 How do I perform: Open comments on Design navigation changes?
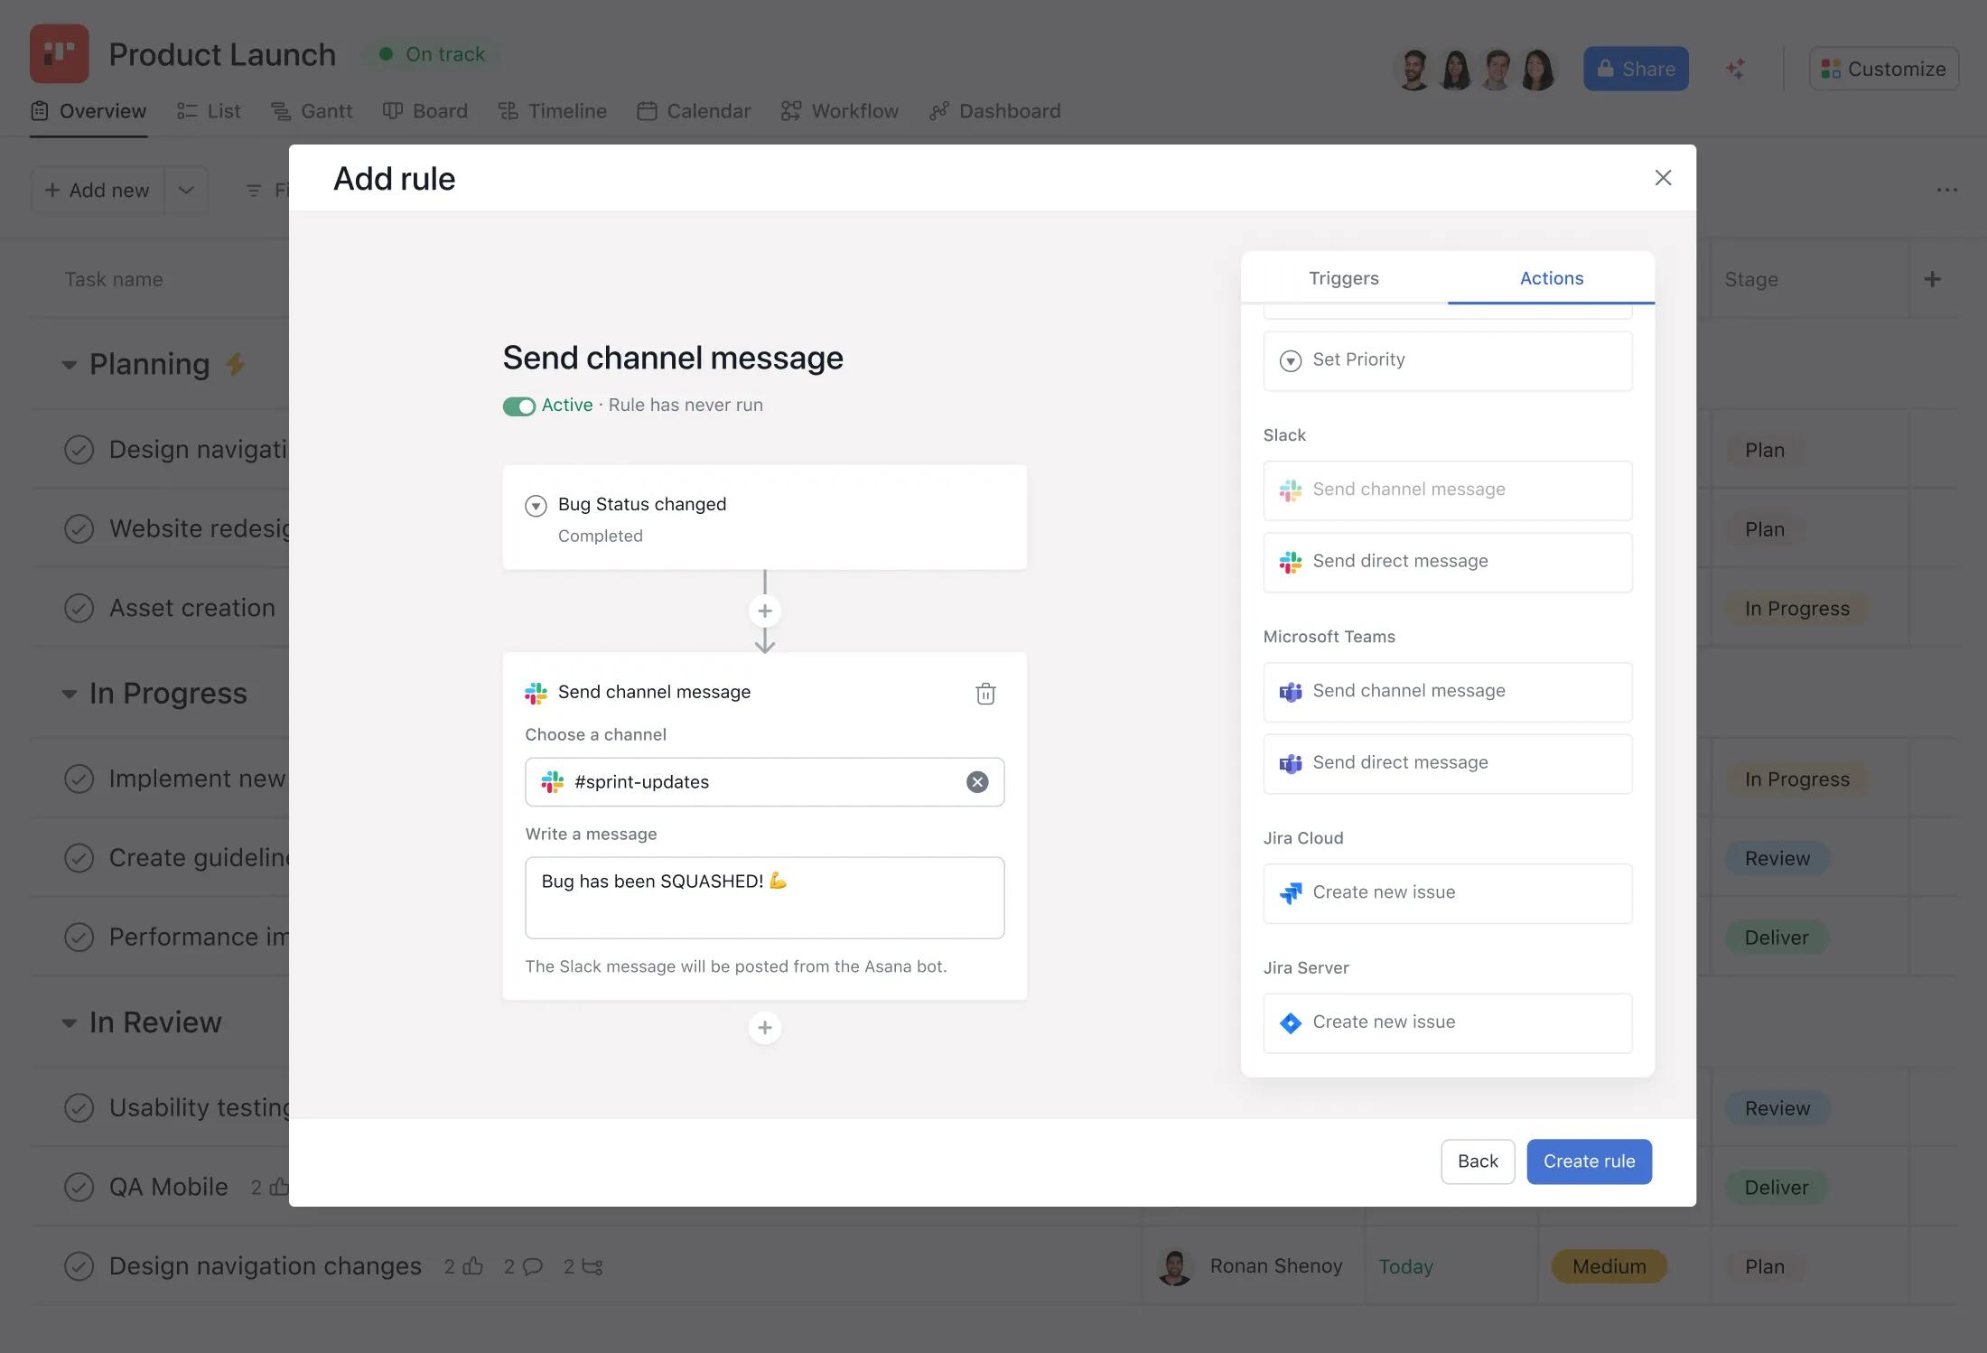pyautogui.click(x=533, y=1266)
